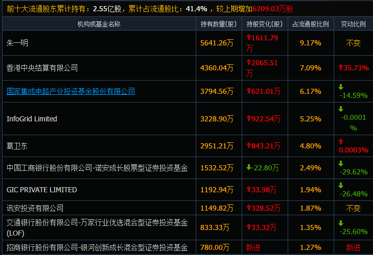Select the holding value 1149.82万

217,208
